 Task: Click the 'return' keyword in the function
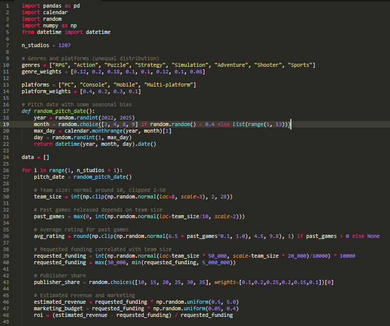click(x=44, y=144)
